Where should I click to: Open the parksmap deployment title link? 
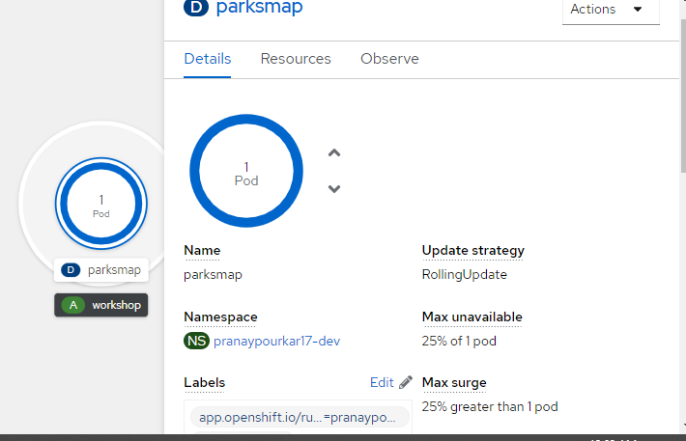tap(260, 8)
